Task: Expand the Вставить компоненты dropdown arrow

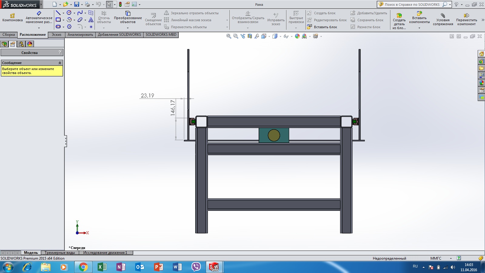Action: [x=420, y=28]
